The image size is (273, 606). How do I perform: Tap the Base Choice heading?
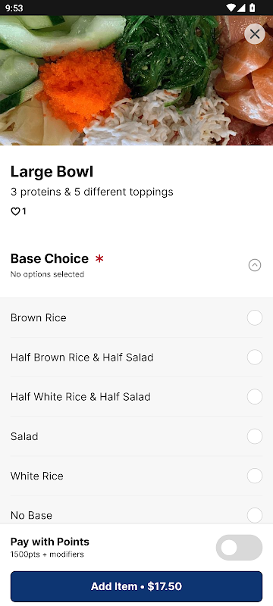pyautogui.click(x=49, y=258)
